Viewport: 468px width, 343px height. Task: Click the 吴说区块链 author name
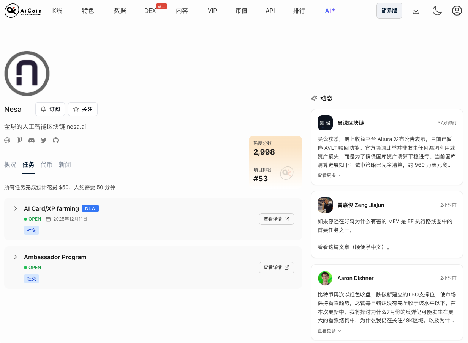click(351, 123)
